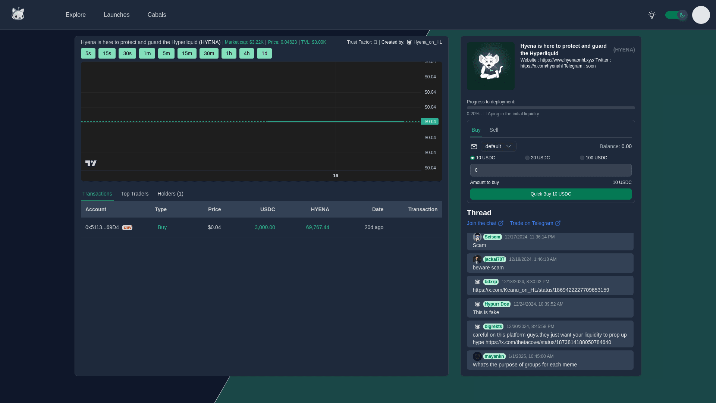Switch to the Sell tab

click(494, 130)
